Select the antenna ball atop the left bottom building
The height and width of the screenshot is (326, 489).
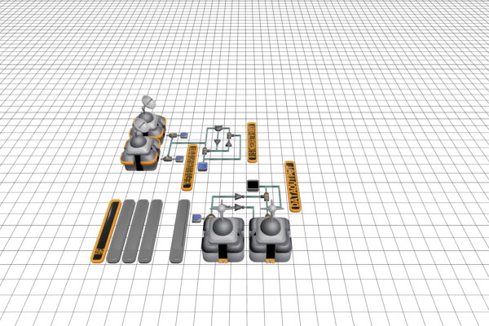click(x=222, y=208)
